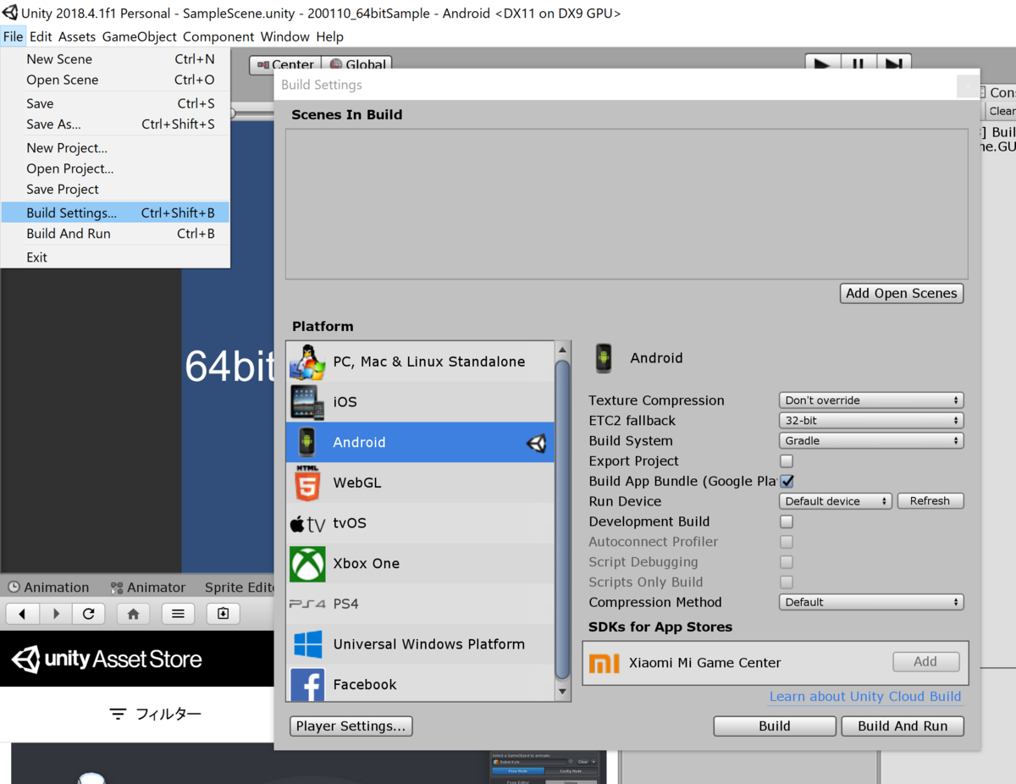Open the Run Device dropdown
The height and width of the screenshot is (784, 1016).
click(x=836, y=501)
